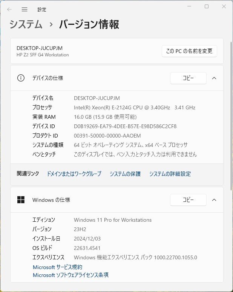
Task: Select version value 23H2
Action: [80, 229]
